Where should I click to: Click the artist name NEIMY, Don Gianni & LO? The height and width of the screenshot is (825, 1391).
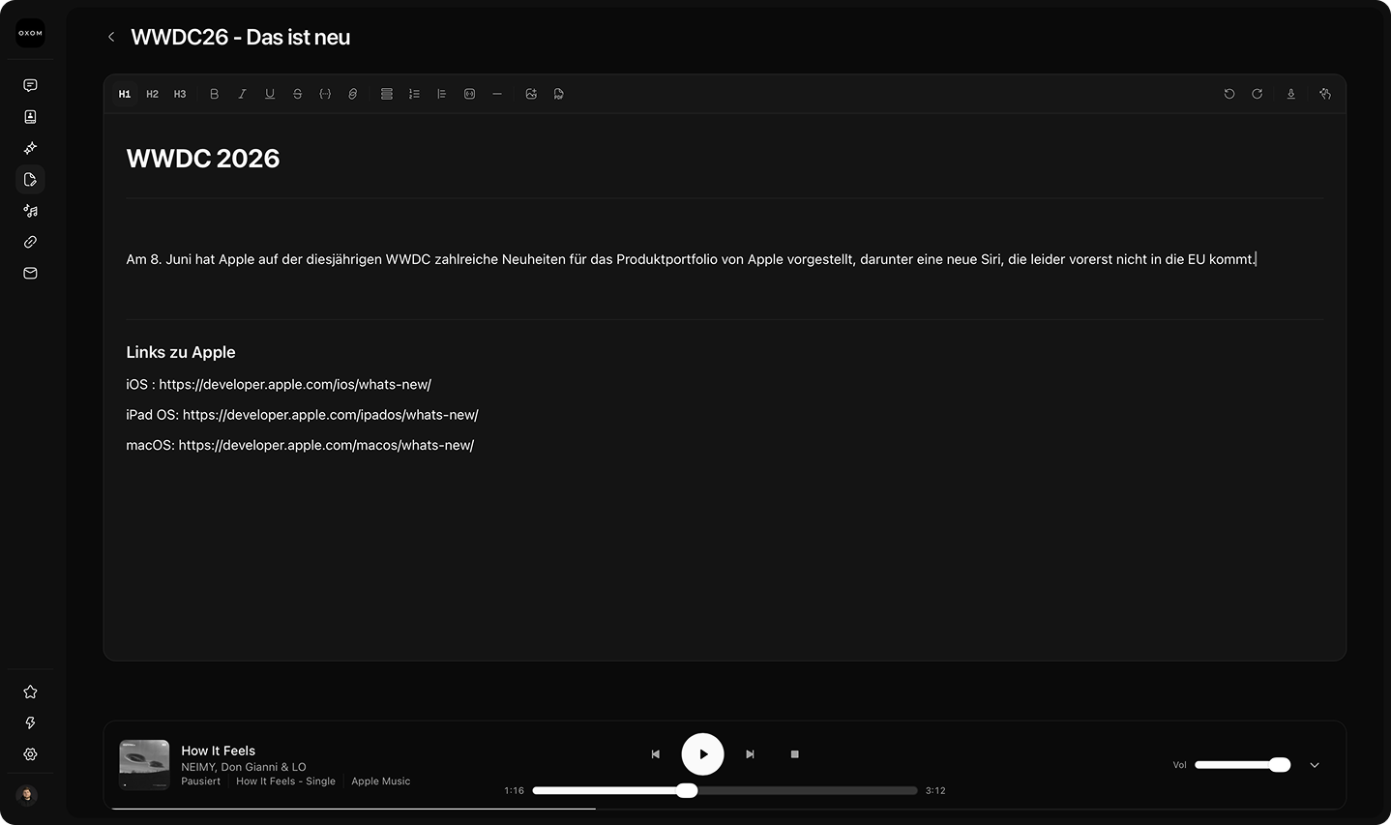click(244, 767)
